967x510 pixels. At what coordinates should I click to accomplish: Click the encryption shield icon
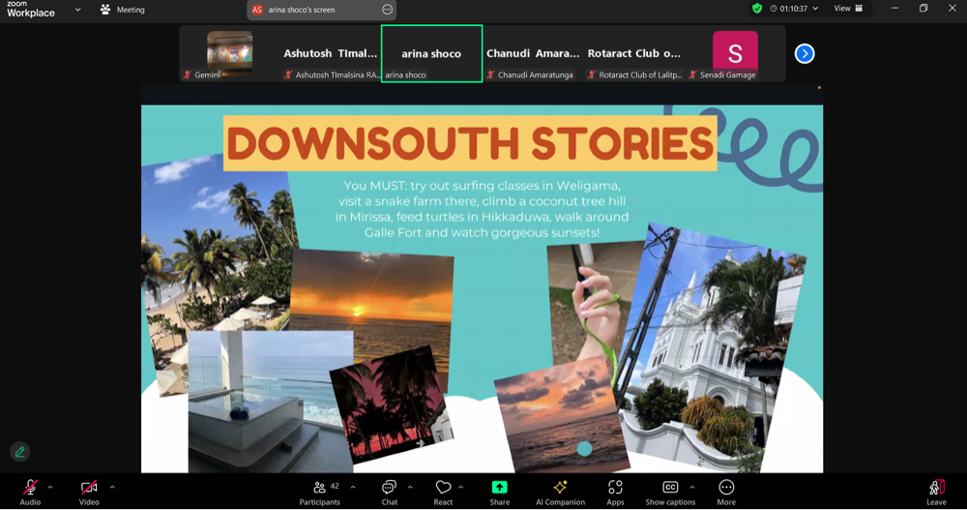coord(757,9)
